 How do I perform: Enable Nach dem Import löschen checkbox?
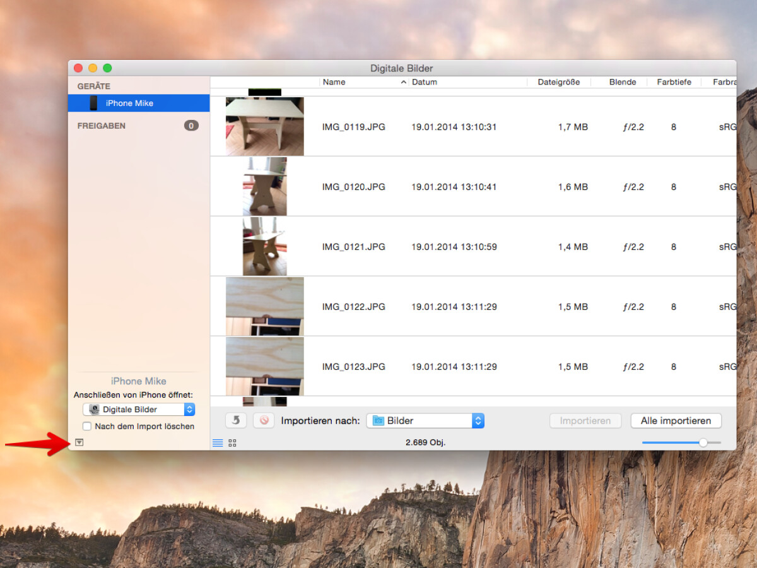87,427
